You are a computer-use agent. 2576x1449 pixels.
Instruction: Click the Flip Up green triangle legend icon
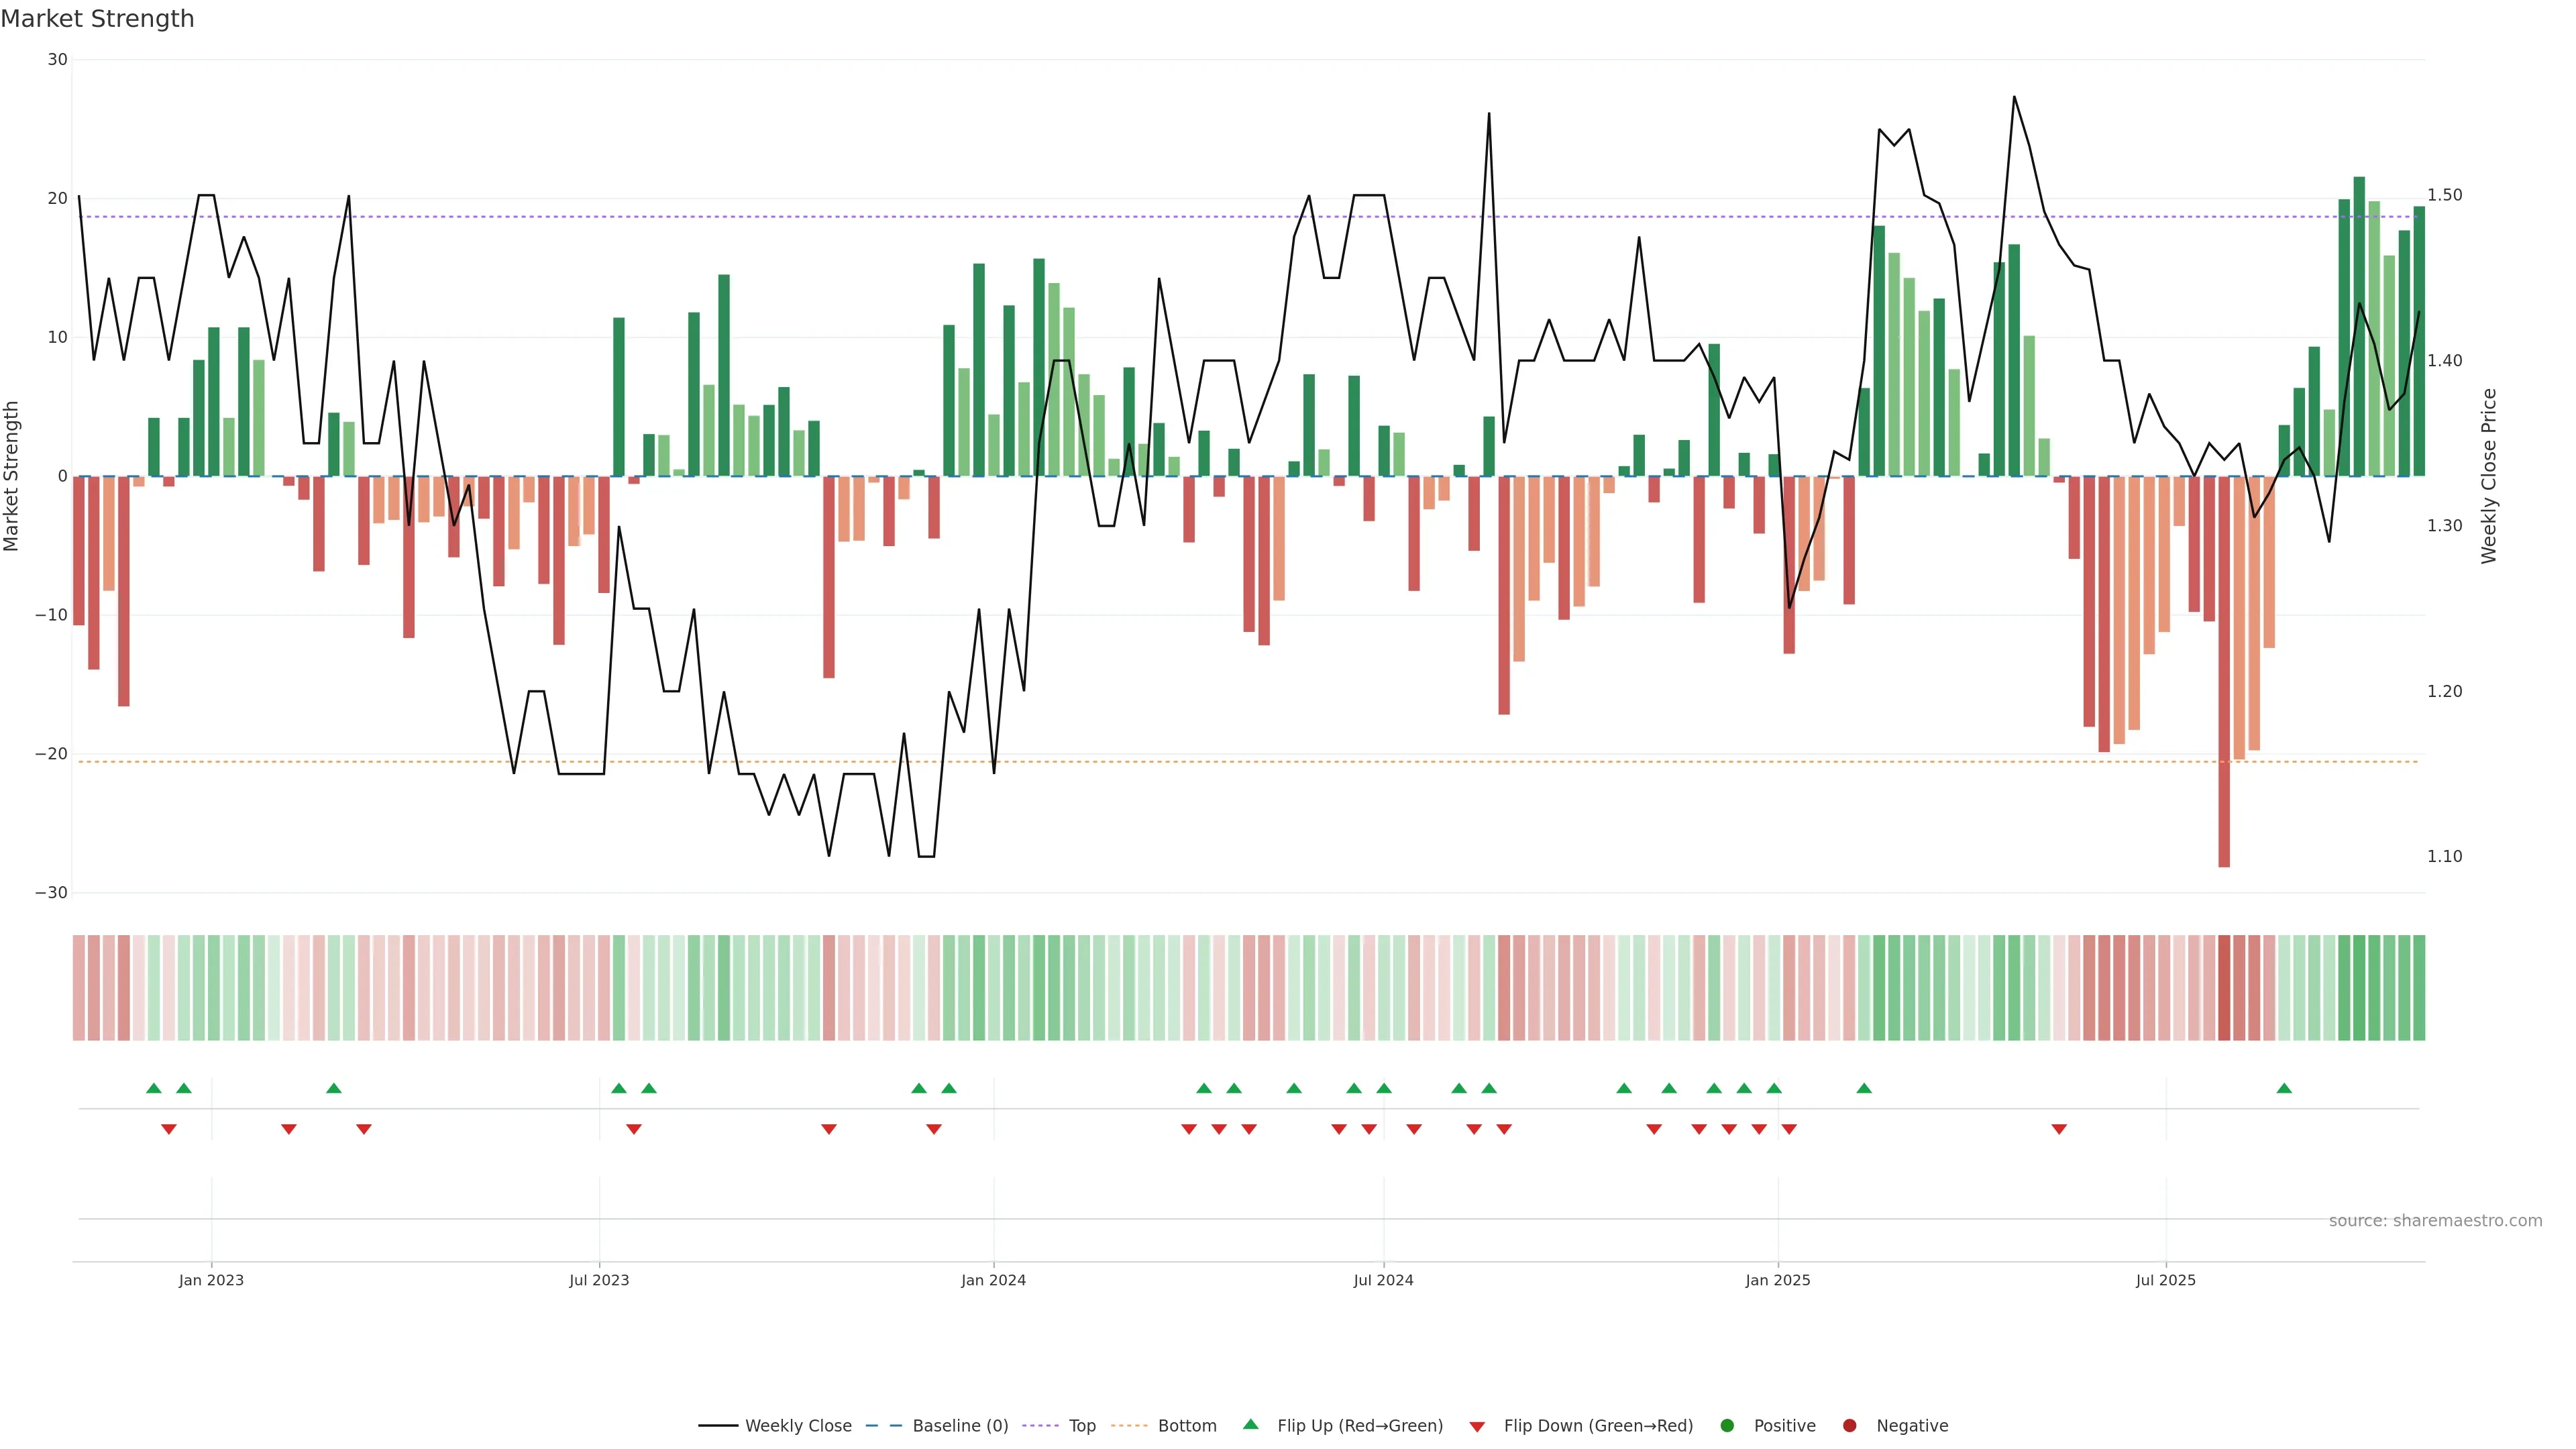point(1250,1425)
